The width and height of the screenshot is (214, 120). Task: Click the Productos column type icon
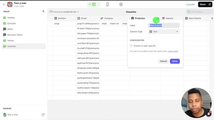pyautogui.click(x=132, y=18)
